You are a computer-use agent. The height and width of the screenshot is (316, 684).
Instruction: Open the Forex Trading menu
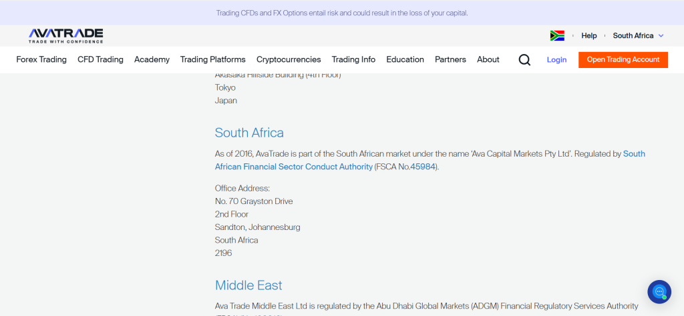(x=41, y=59)
